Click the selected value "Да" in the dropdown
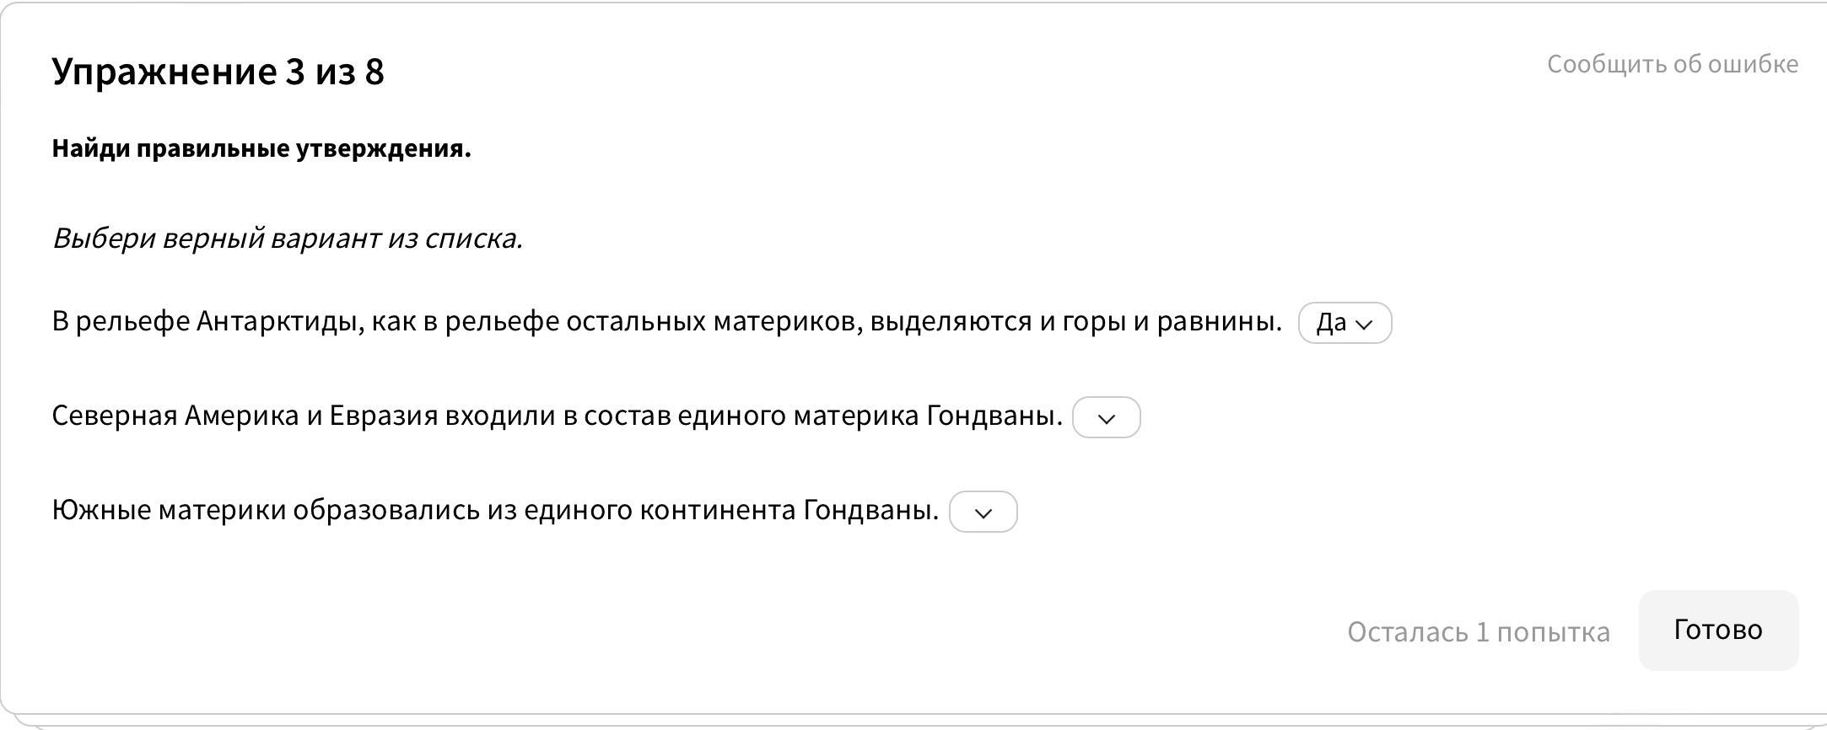 (x=1330, y=323)
